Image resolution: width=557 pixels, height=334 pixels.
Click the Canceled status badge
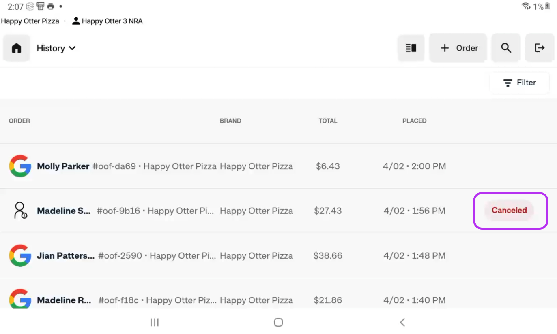pos(509,211)
